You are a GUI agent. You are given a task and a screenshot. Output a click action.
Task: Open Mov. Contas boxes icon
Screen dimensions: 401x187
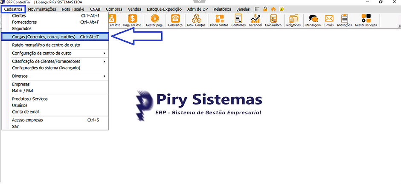[x=196, y=20]
